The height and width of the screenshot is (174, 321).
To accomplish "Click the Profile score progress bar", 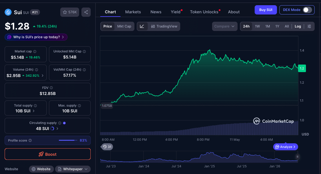I will pos(68,140).
